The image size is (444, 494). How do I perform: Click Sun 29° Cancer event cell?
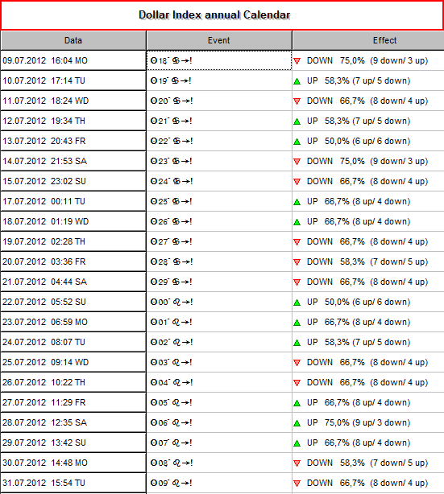tap(219, 282)
